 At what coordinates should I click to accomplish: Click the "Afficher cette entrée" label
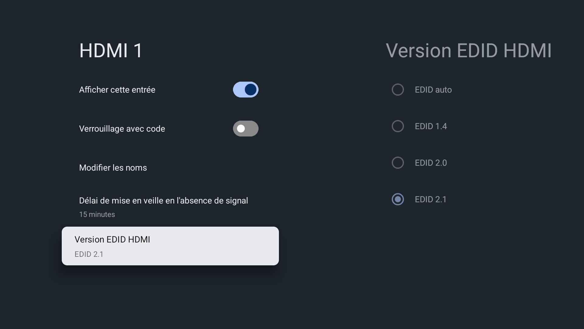tap(117, 90)
